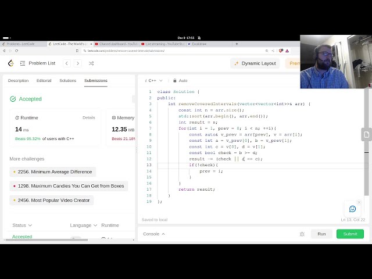Viewport: 372px width, 279px height.
Task: Click the LeetCode logo icon
Action: tap(11, 63)
